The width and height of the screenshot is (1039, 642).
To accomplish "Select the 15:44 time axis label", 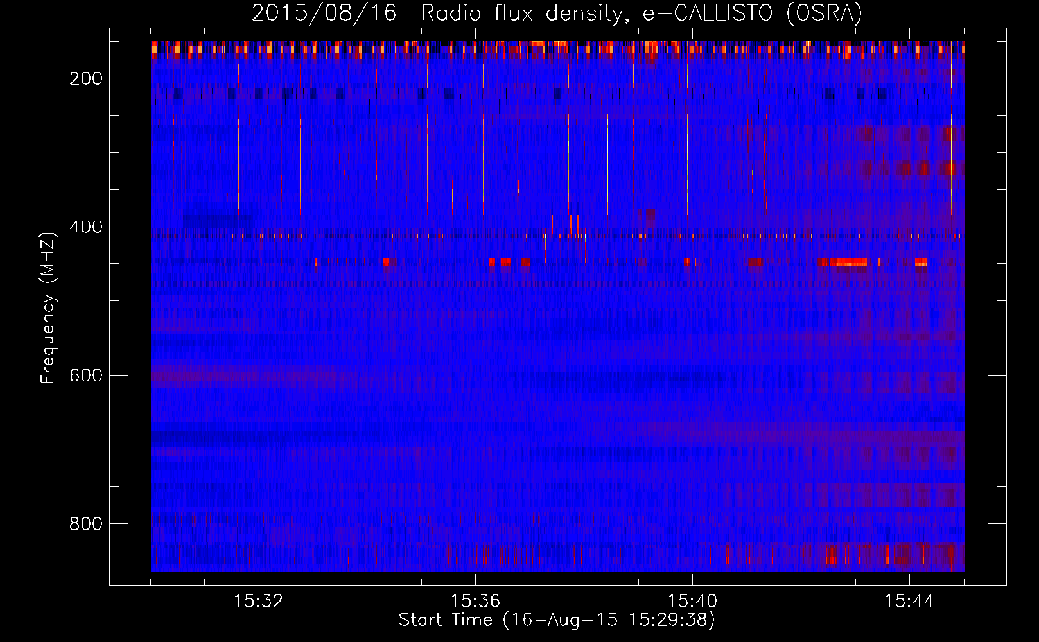I will 909,602.
